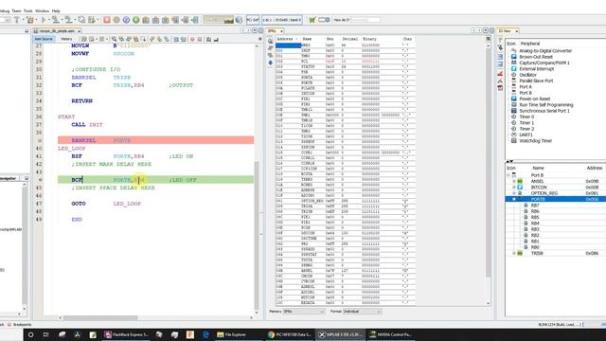Select Watchdog Timer peripheral
The image size is (606, 341).
[535, 141]
